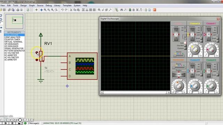Click the Horizontal Source selector slider
Image resolution: width=223 pixels, height=125 pixels.
(179, 68)
